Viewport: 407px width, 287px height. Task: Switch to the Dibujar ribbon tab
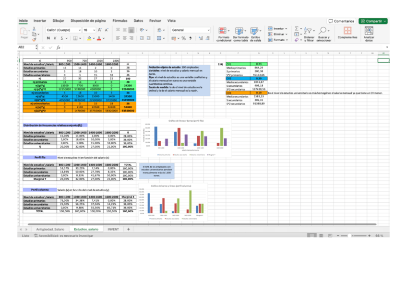58,21
